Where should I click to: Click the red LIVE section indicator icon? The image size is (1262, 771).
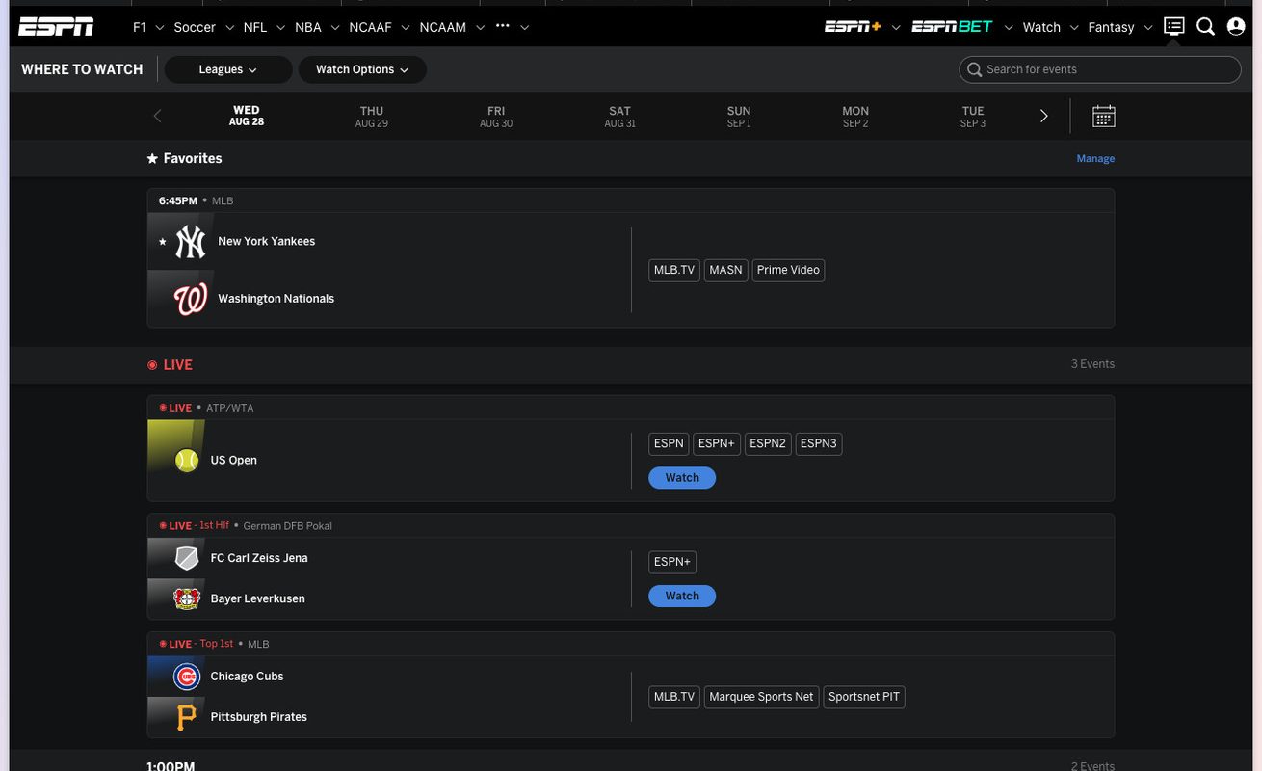tap(152, 365)
